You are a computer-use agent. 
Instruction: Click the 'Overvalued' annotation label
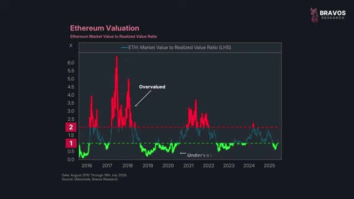[152, 87]
